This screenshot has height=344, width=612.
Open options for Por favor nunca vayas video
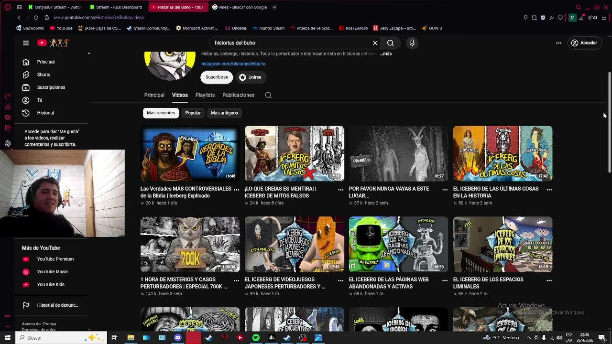coord(445,190)
